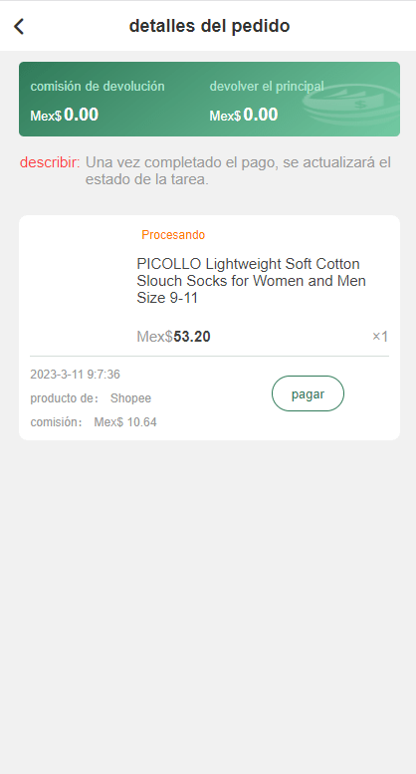
Task: Tap the ×1 quantity indicator
Action: point(380,337)
